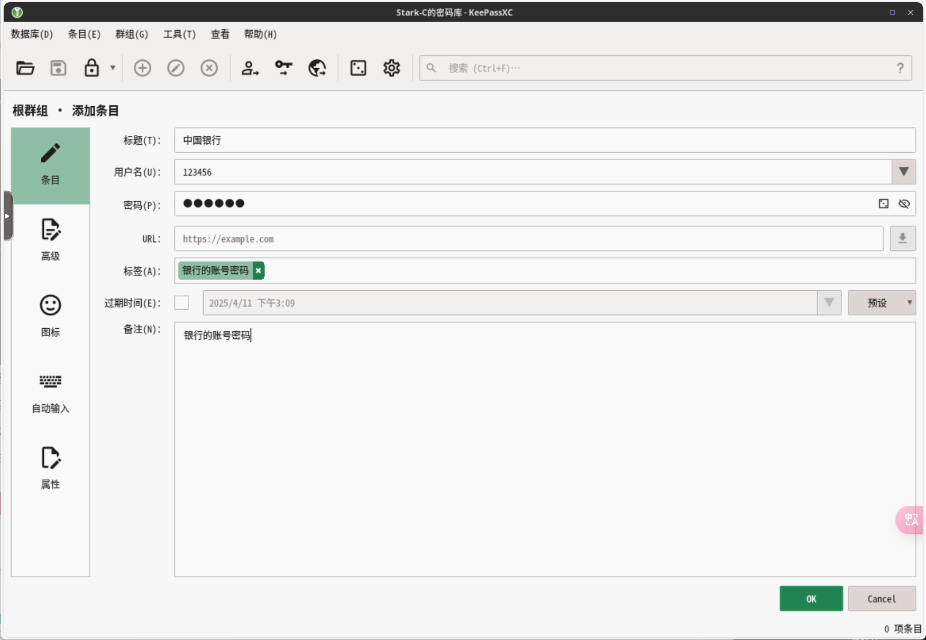
Task: Open settings gear icon
Action: 391,68
